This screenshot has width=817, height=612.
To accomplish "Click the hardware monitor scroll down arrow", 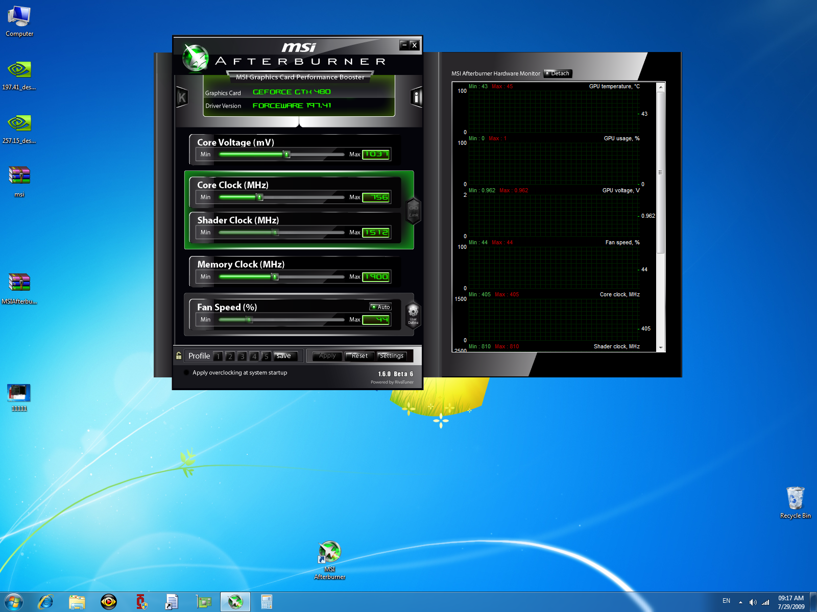I will [x=661, y=347].
